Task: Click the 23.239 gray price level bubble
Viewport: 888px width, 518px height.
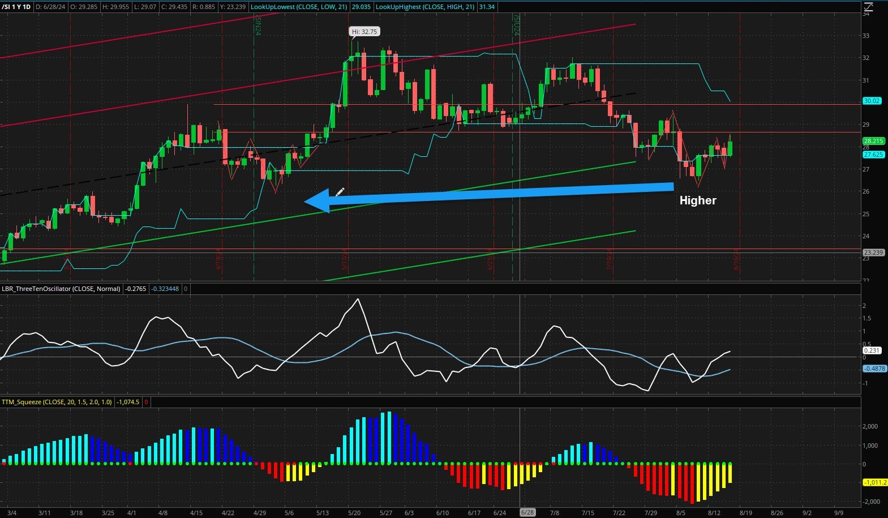Action: click(x=873, y=252)
